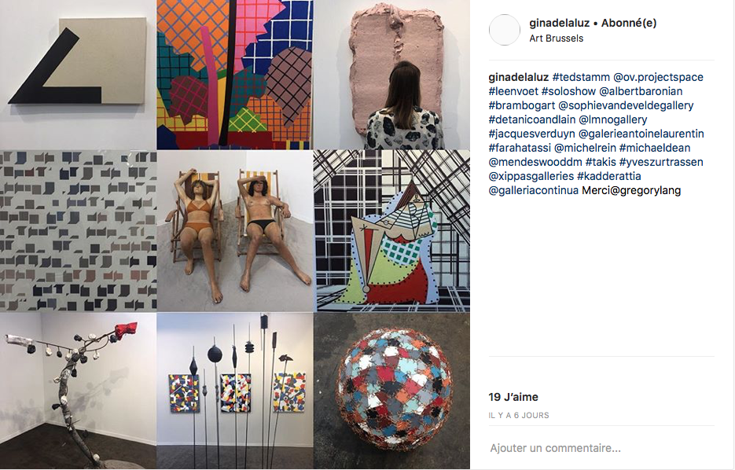
Task: Click the ginadelaluz profile avatar circle
Action: point(505,30)
